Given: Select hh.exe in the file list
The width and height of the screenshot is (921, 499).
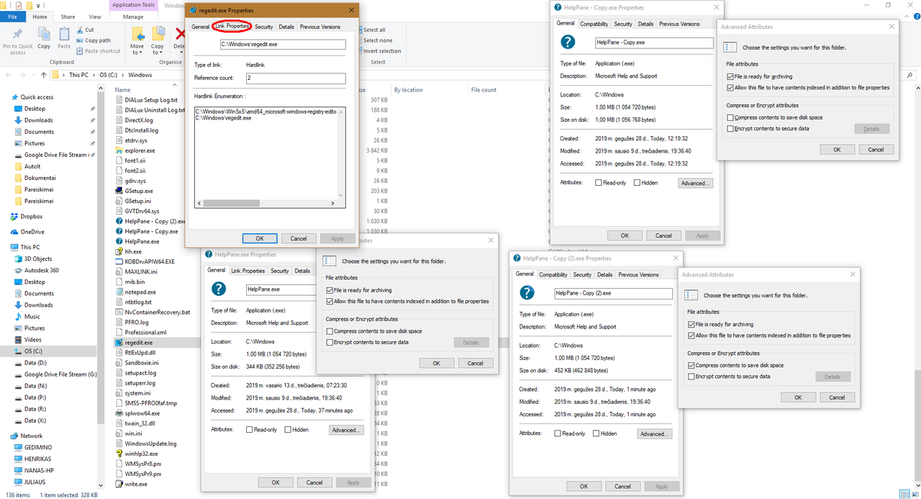Looking at the screenshot, I should click(x=133, y=251).
